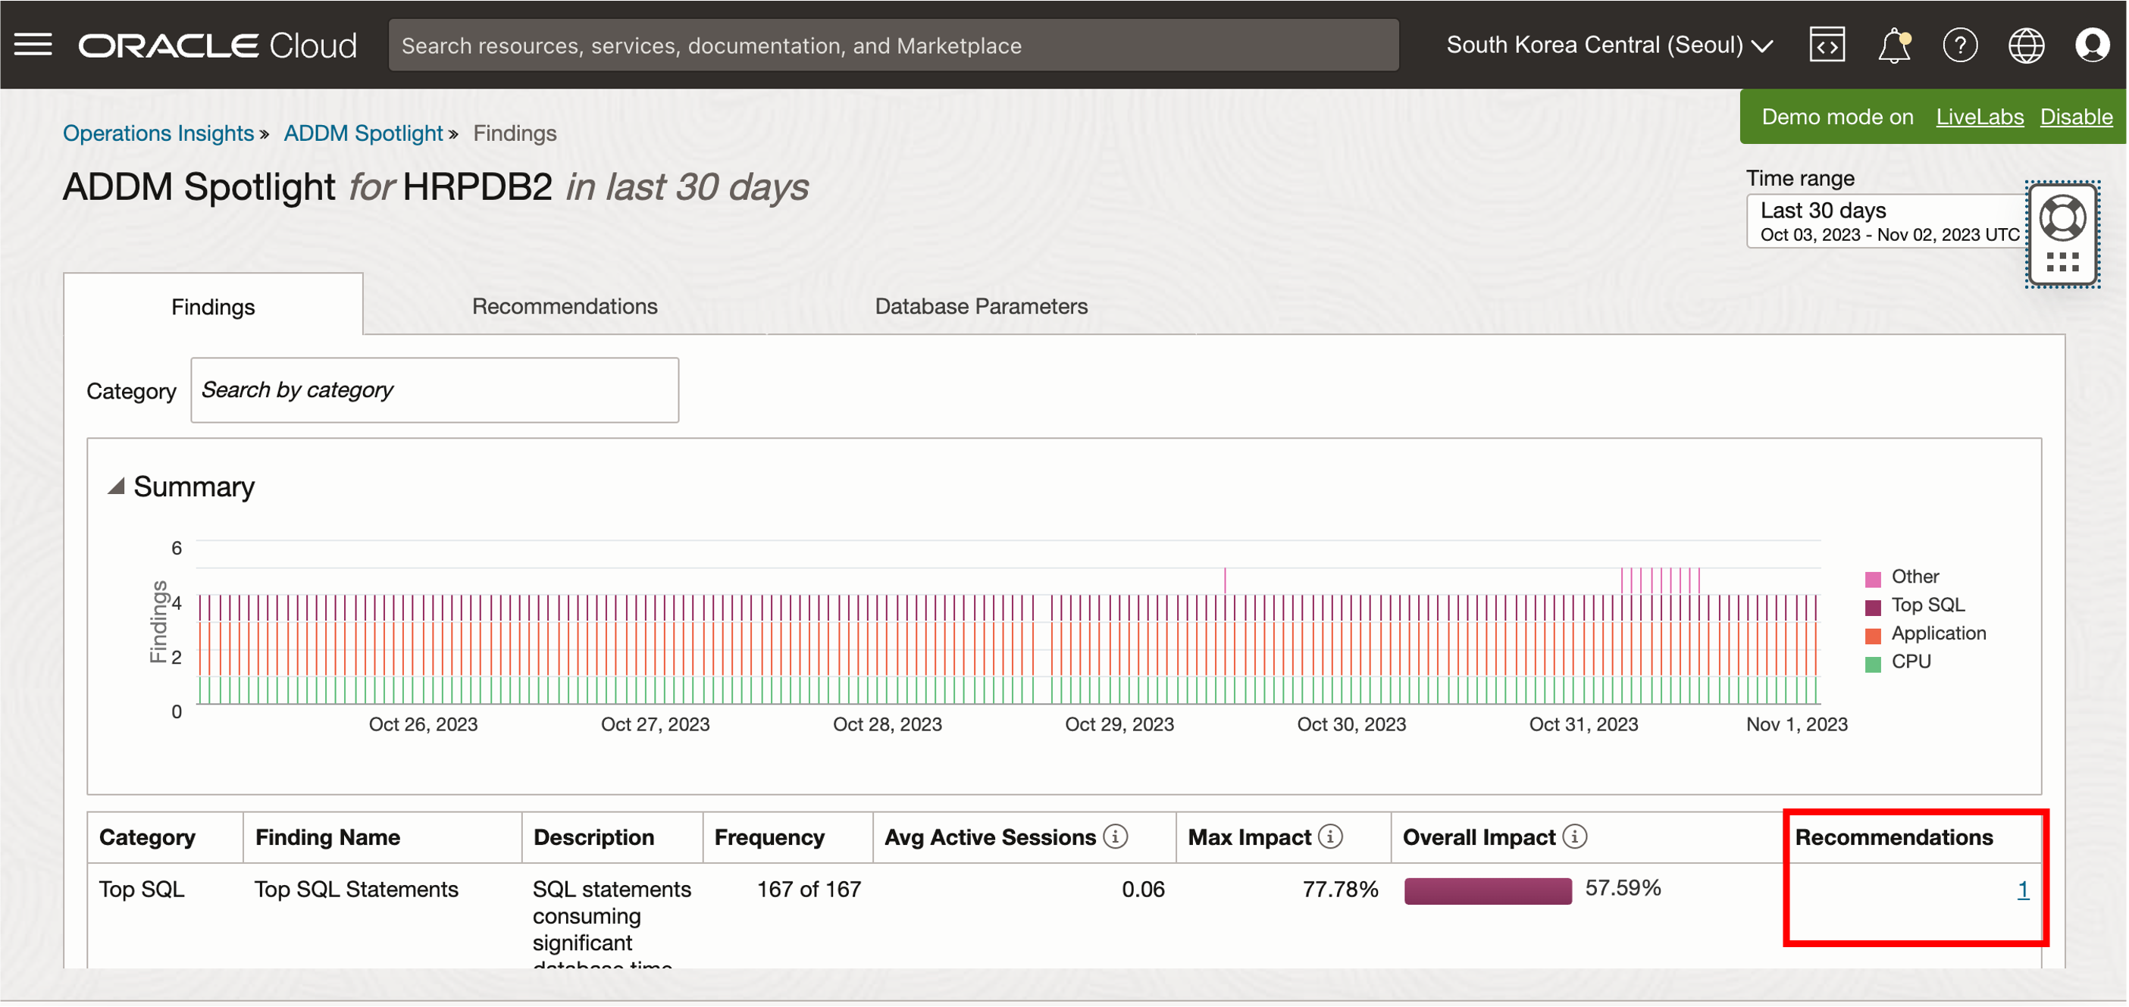Viewport: 2129px width, 1007px height.
Task: Toggle the CPU legend swatch
Action: pyautogui.click(x=1873, y=663)
